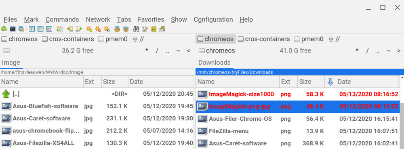Click the left-pointing green arrow panel icon
Image resolution: width=404 pixels, height=149 pixels.
click(70, 29)
